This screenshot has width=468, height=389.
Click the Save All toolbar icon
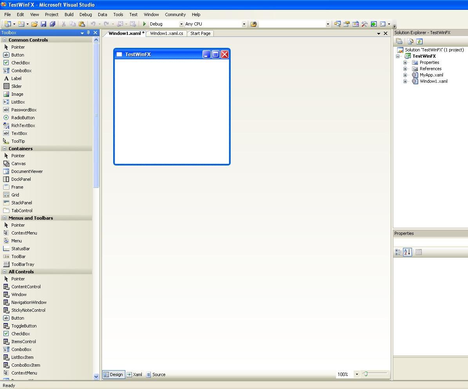[x=52, y=24]
